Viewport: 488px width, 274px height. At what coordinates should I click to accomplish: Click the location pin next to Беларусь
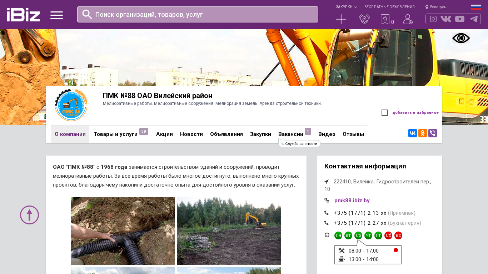tap(427, 7)
